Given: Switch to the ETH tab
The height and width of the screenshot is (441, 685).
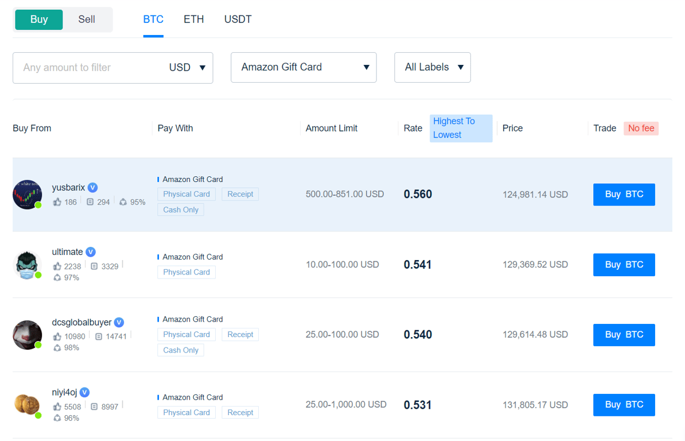Looking at the screenshot, I should point(194,20).
